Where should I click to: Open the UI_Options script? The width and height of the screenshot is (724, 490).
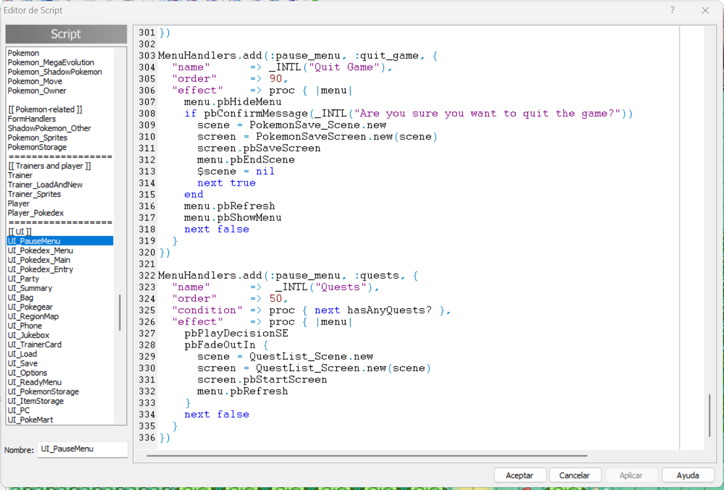[28, 373]
